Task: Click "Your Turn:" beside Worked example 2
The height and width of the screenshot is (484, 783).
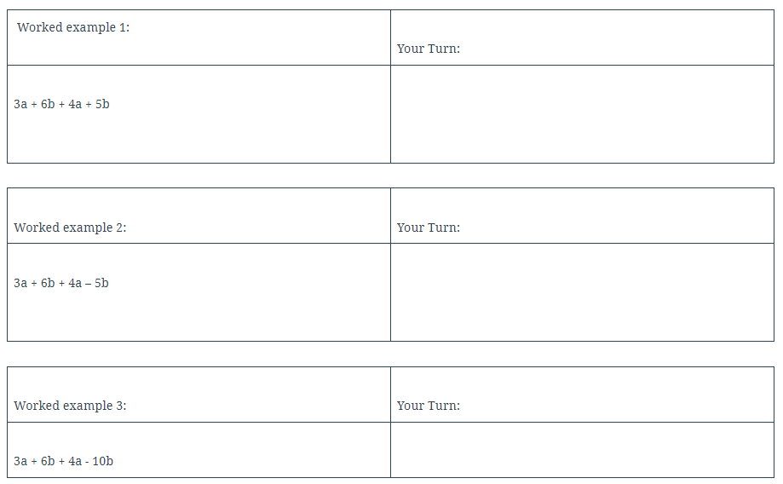Action: click(x=428, y=228)
